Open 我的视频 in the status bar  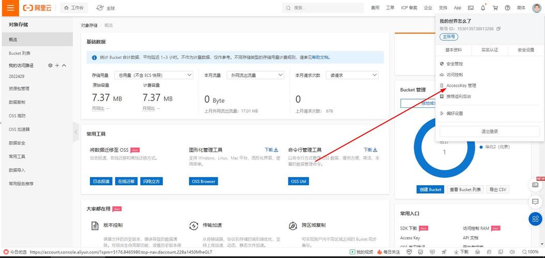pyautogui.click(x=361, y=252)
